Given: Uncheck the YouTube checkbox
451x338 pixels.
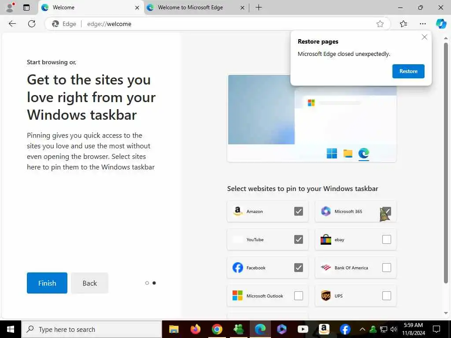Looking at the screenshot, I should [299, 239].
